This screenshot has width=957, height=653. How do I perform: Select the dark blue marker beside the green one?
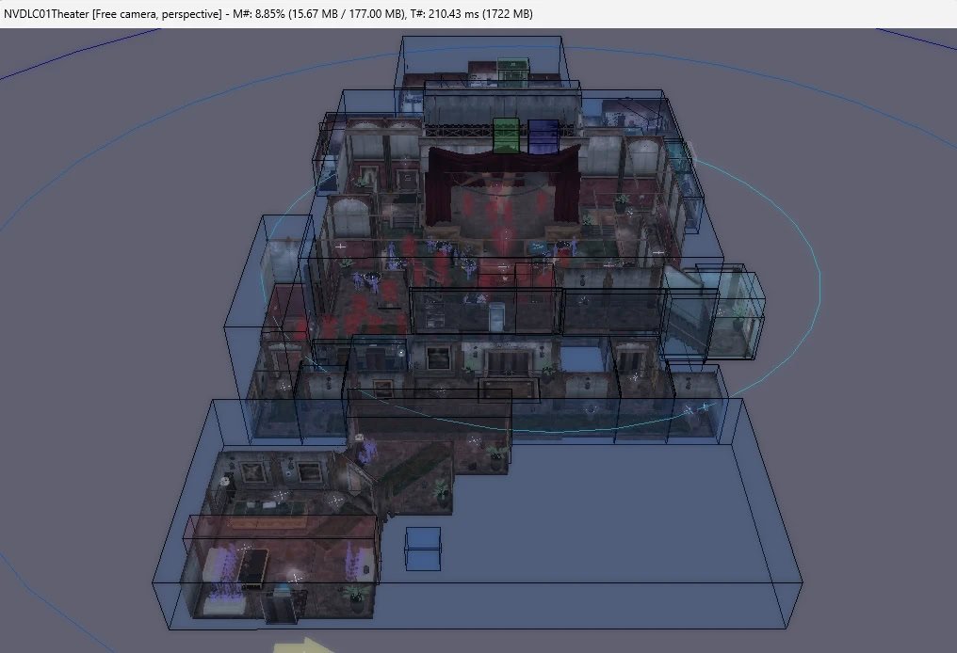(x=541, y=135)
